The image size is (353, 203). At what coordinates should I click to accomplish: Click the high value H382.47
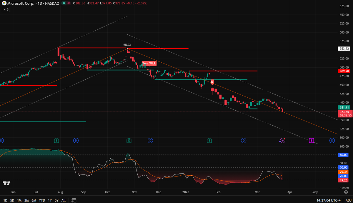tap(93, 4)
